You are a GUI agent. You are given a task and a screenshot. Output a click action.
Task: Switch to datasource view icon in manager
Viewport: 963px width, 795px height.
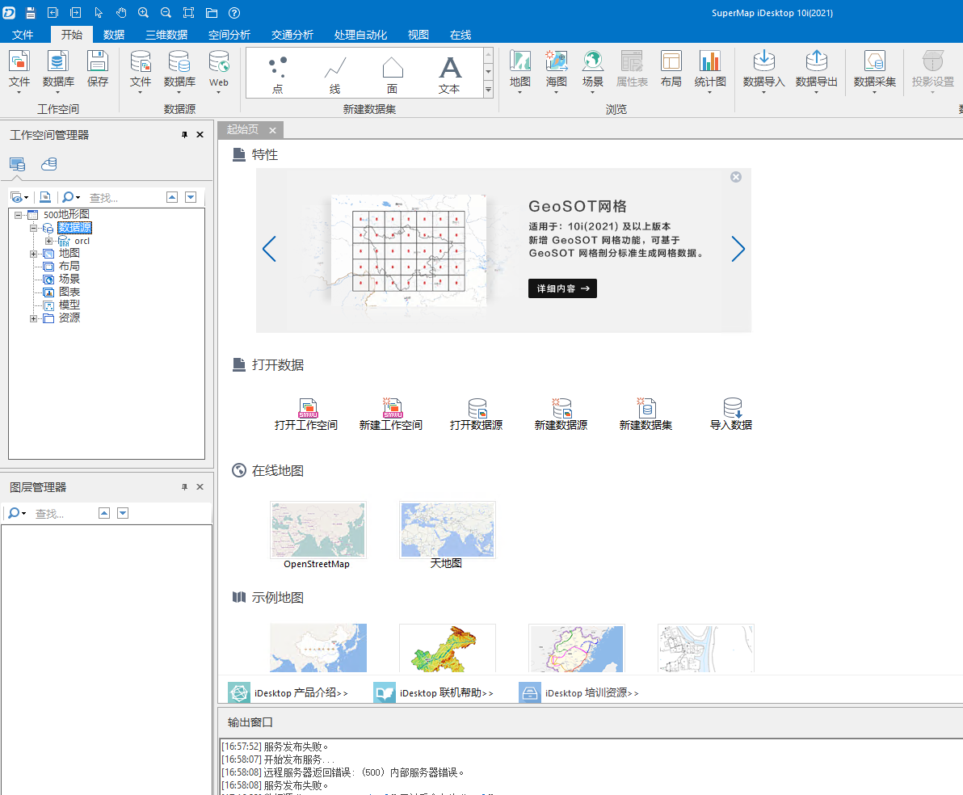pyautogui.click(x=49, y=164)
